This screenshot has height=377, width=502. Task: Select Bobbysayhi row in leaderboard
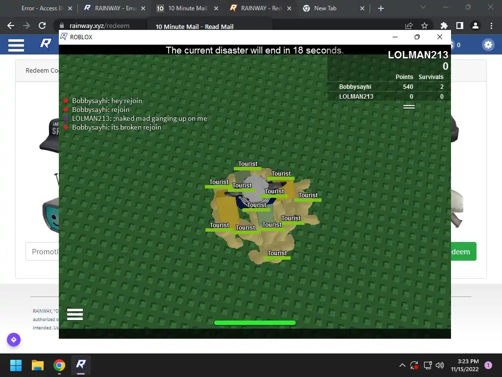[389, 86]
